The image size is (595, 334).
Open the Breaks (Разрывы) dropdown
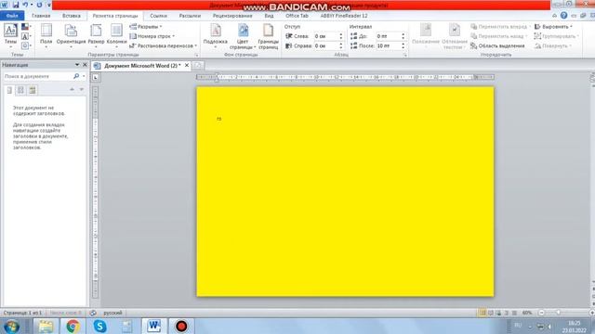click(146, 27)
